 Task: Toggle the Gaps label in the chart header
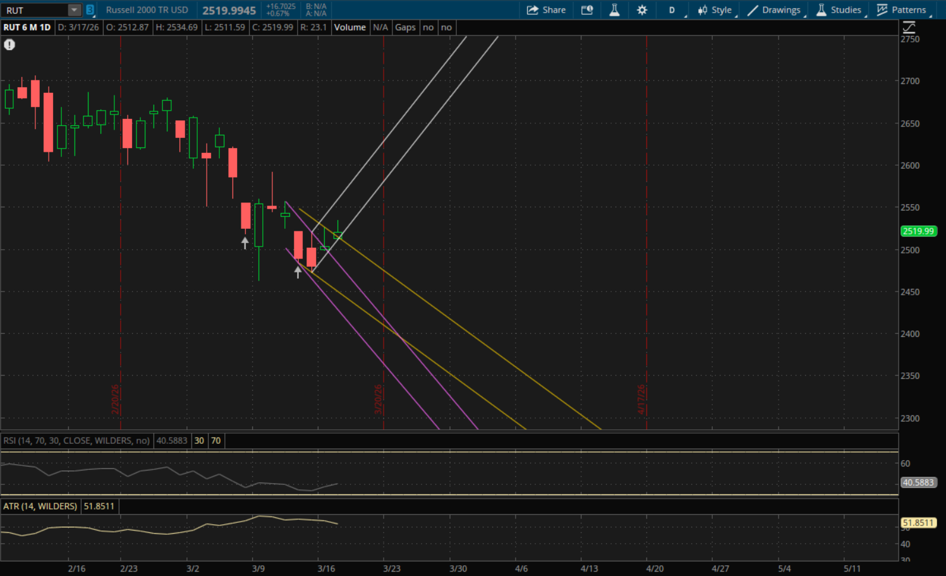click(405, 27)
